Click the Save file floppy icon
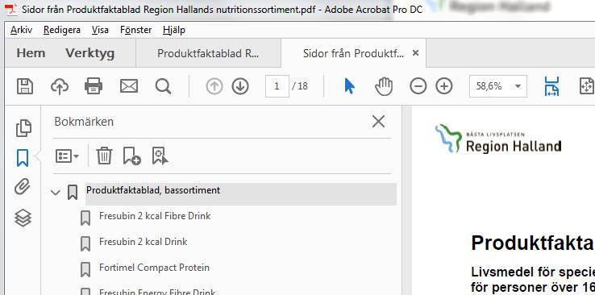This screenshot has width=595, height=295. (x=25, y=86)
